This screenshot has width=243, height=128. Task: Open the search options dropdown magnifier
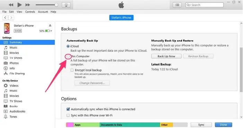point(189,5)
